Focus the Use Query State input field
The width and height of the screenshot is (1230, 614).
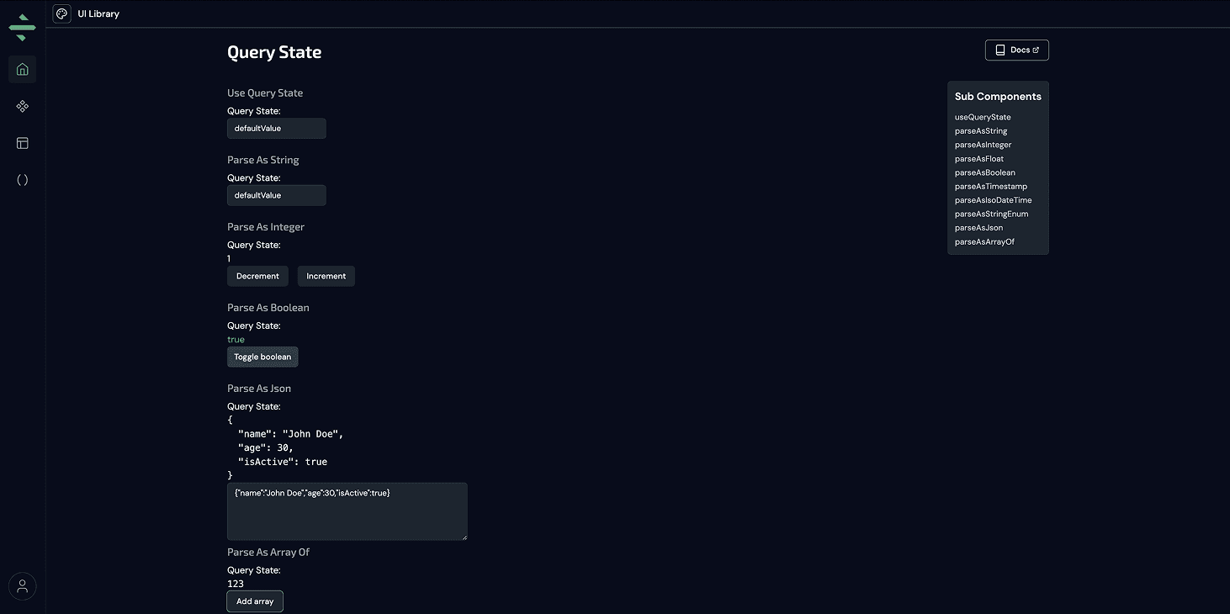277,129
